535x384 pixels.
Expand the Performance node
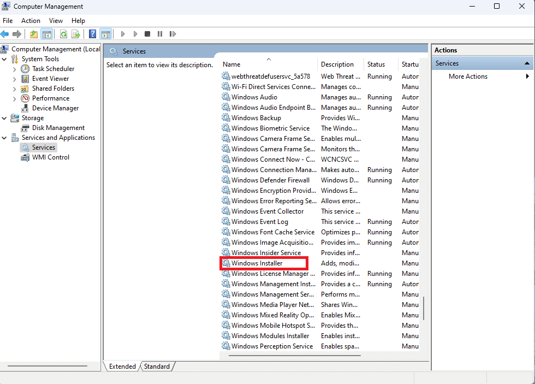[x=14, y=99]
